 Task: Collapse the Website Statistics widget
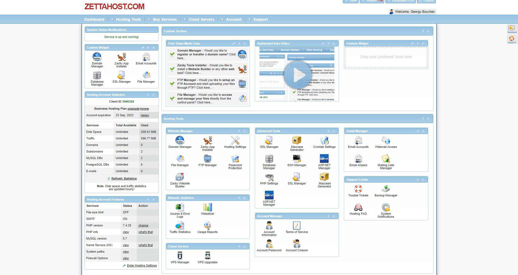pyautogui.click(x=239, y=198)
